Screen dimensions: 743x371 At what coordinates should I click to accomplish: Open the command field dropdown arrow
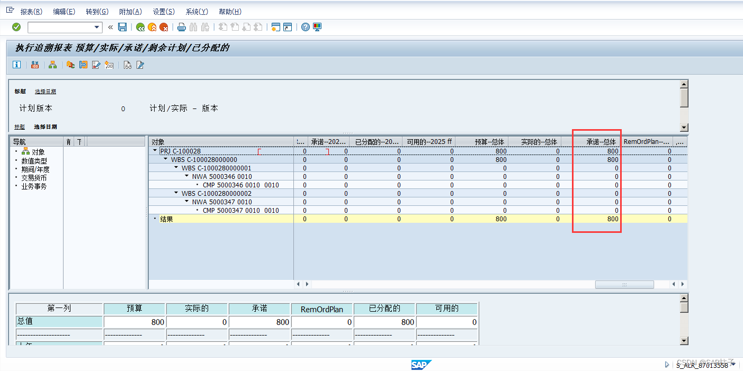click(x=97, y=28)
